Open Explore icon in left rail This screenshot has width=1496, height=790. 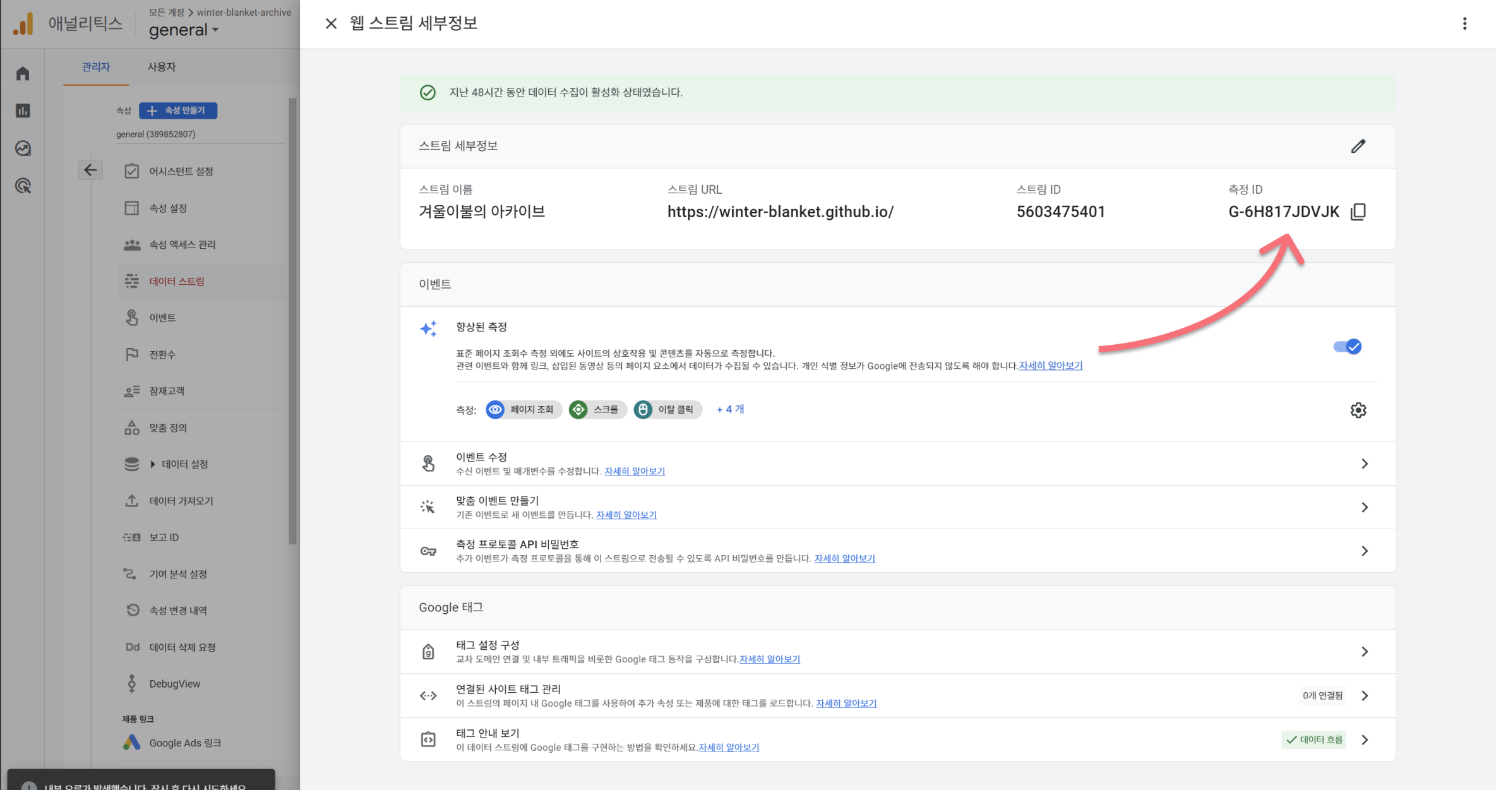(x=23, y=148)
